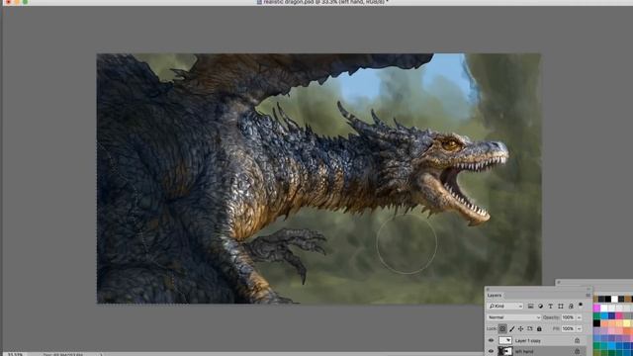Select the Layers panel tab
633x356 pixels.
click(495, 296)
